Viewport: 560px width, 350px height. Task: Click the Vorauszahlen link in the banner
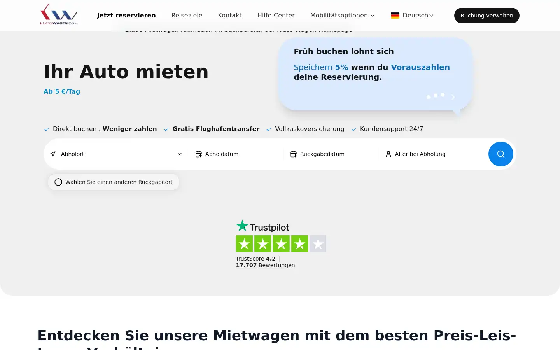[x=420, y=67]
